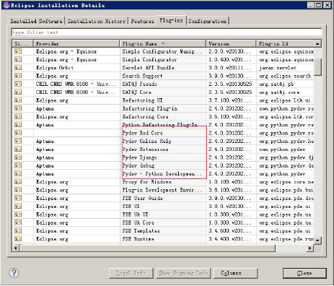
Task: Select the Servlet API Bundle entry
Action: coord(148,68)
